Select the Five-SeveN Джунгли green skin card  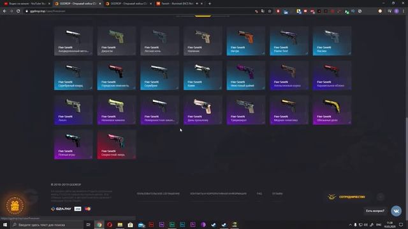tap(116, 41)
